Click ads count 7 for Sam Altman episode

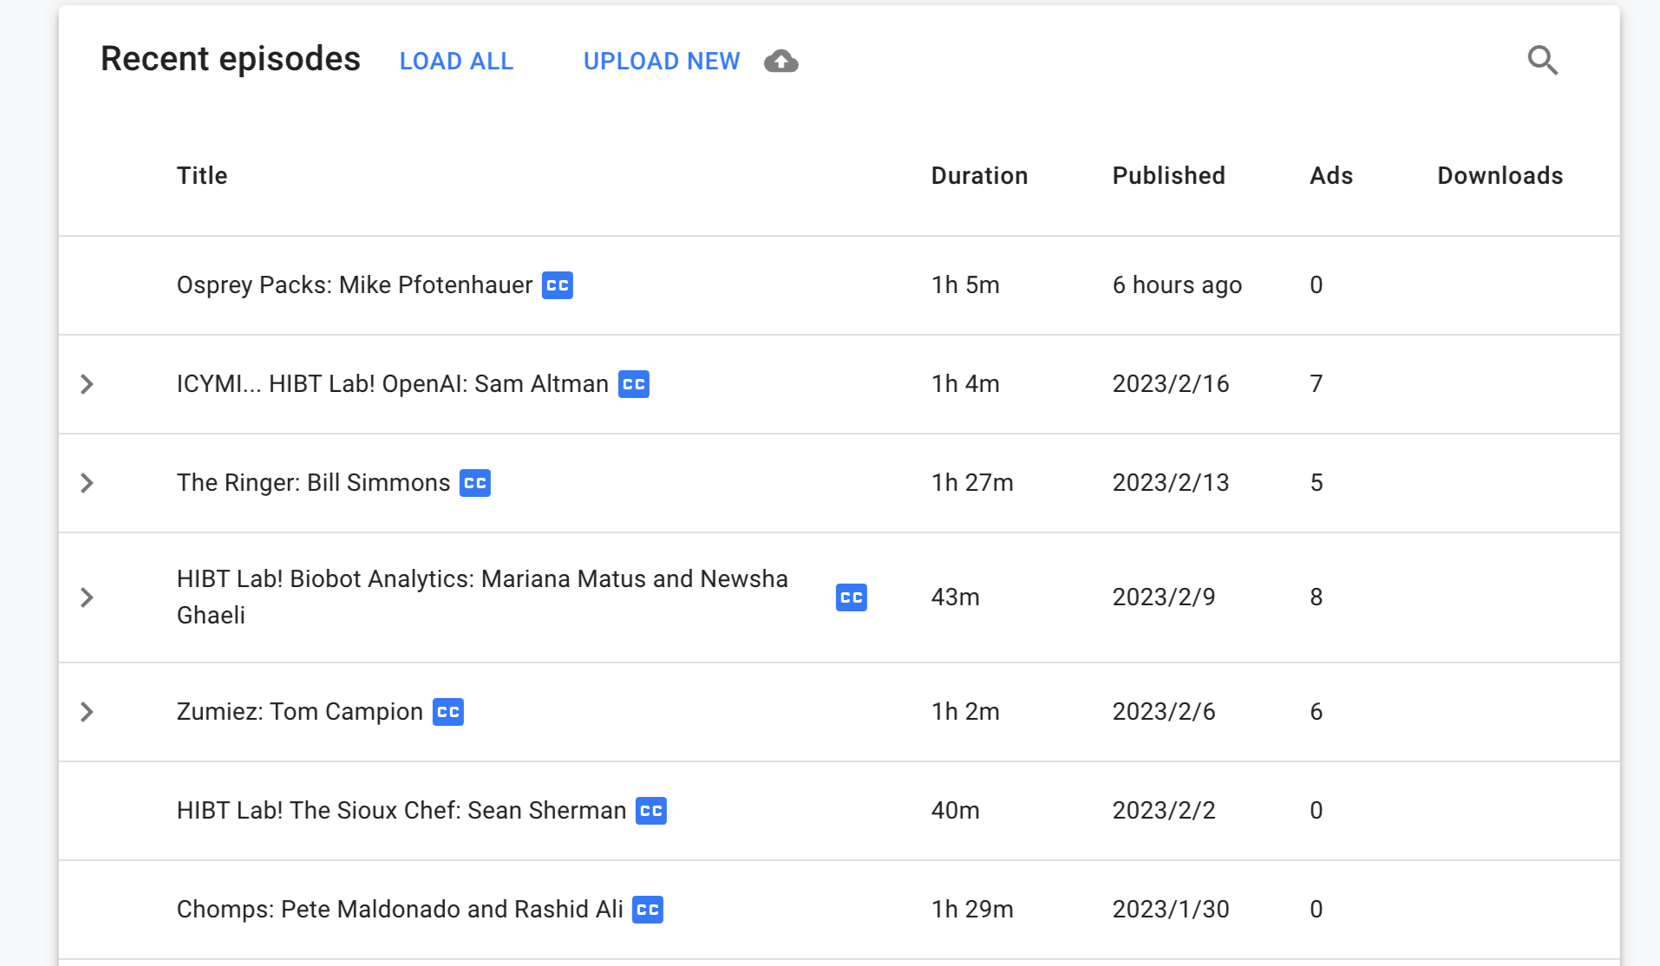(1317, 384)
